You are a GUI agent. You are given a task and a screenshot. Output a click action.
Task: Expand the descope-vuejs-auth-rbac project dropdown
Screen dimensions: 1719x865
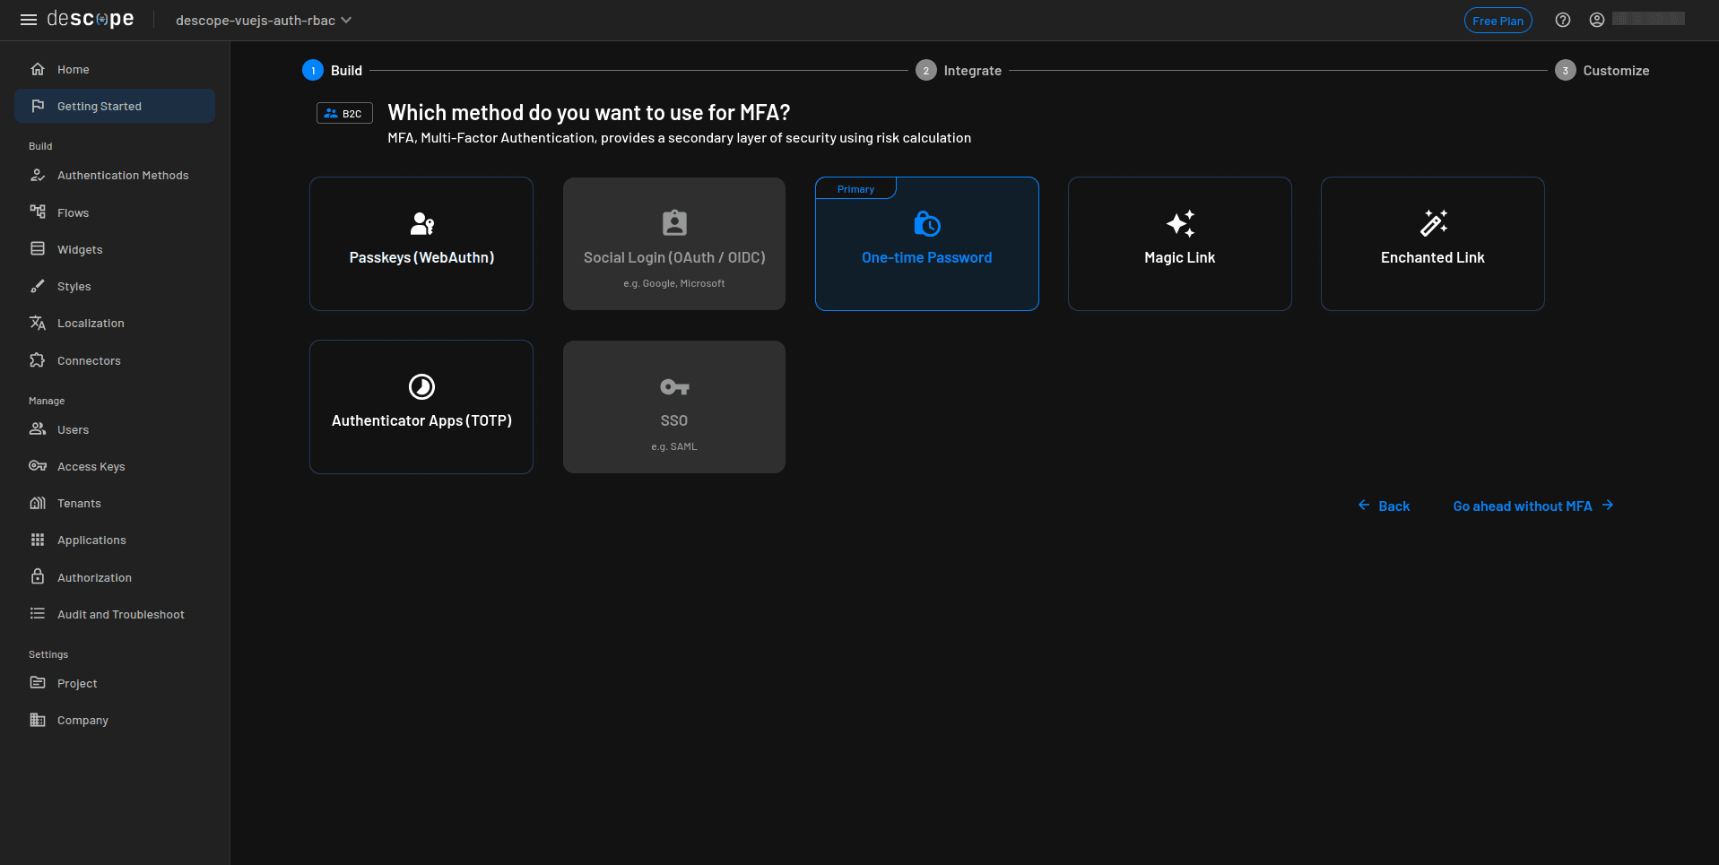point(264,21)
